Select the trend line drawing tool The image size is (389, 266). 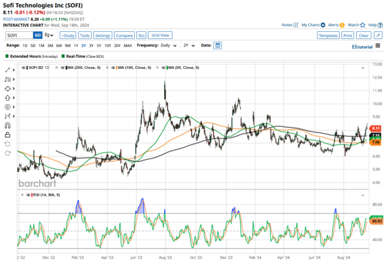click(x=8, y=71)
